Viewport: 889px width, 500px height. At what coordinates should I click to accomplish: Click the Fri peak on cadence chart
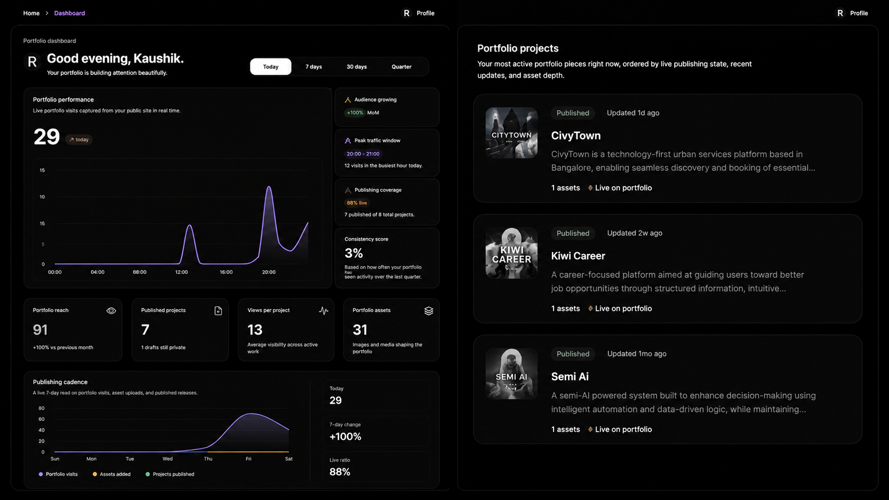pos(251,414)
